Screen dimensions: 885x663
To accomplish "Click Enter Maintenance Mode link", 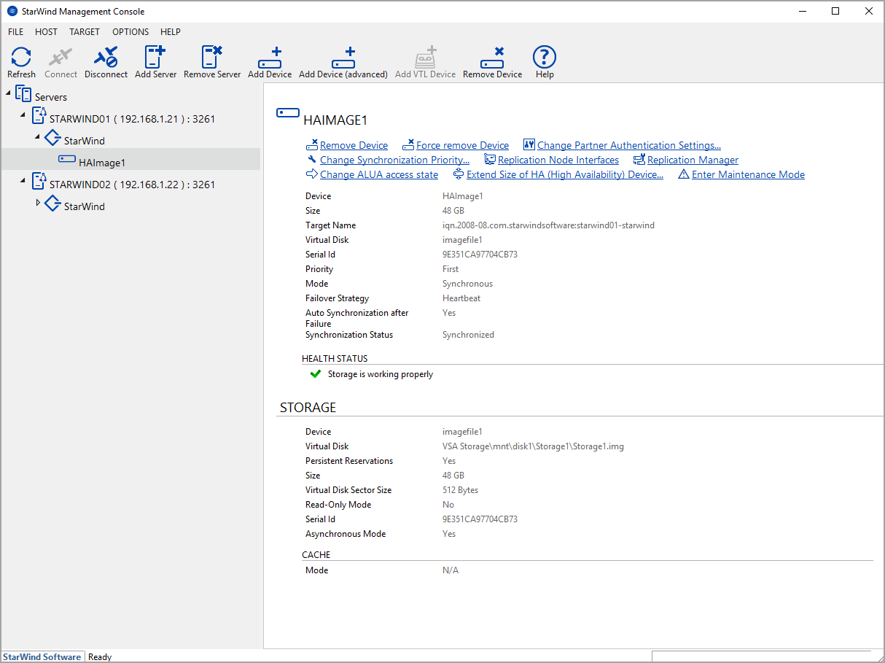I will pyautogui.click(x=748, y=174).
